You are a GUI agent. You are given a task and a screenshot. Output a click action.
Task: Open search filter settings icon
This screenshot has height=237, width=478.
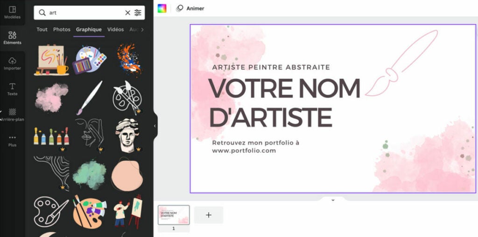pos(138,13)
